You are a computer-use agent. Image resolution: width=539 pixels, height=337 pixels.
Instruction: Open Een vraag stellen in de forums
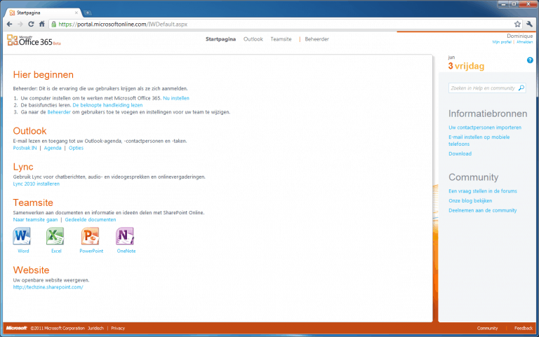click(x=483, y=191)
